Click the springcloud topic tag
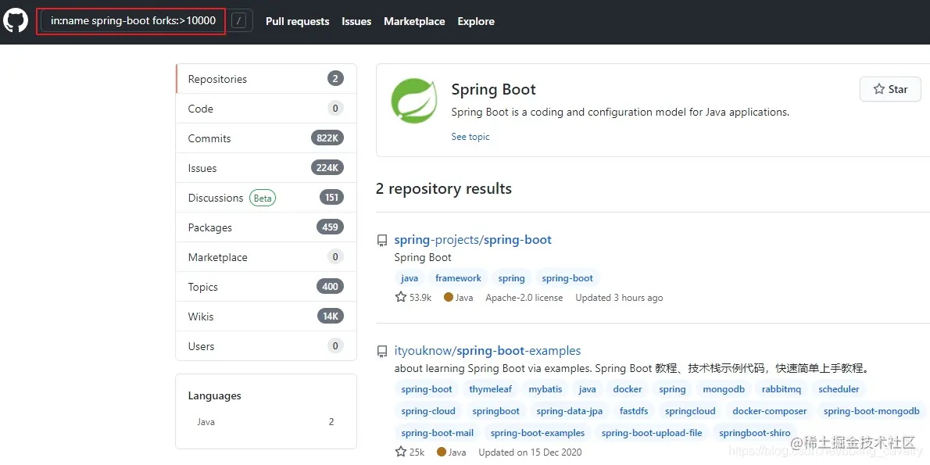930x465 pixels. 690,411
